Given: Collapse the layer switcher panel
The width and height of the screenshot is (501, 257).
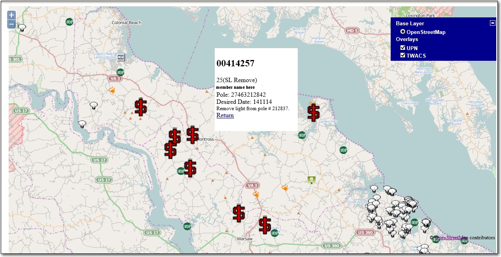Looking at the screenshot, I should point(492,23).
